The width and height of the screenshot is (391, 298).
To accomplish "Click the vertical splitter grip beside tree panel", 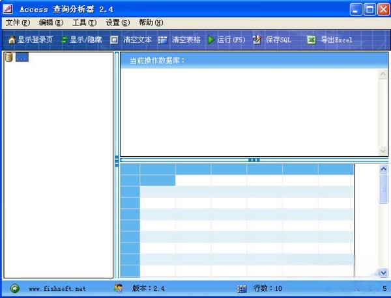I will pos(117,161).
